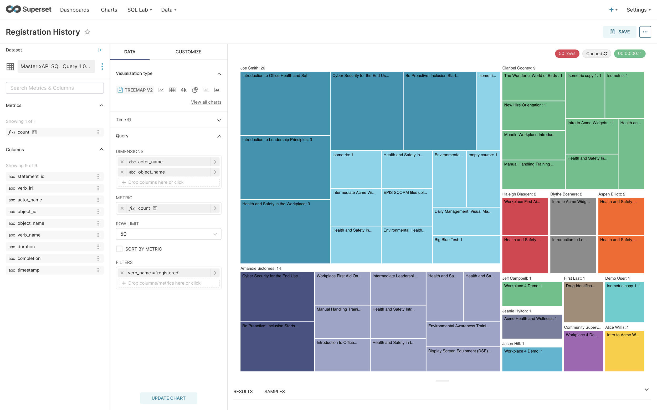Image resolution: width=657 pixels, height=410 pixels.
Task: Switch to the Data tab
Action: pyautogui.click(x=130, y=52)
